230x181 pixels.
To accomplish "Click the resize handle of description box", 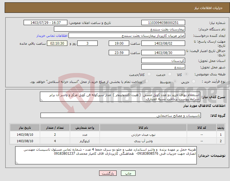I will 42,100.
